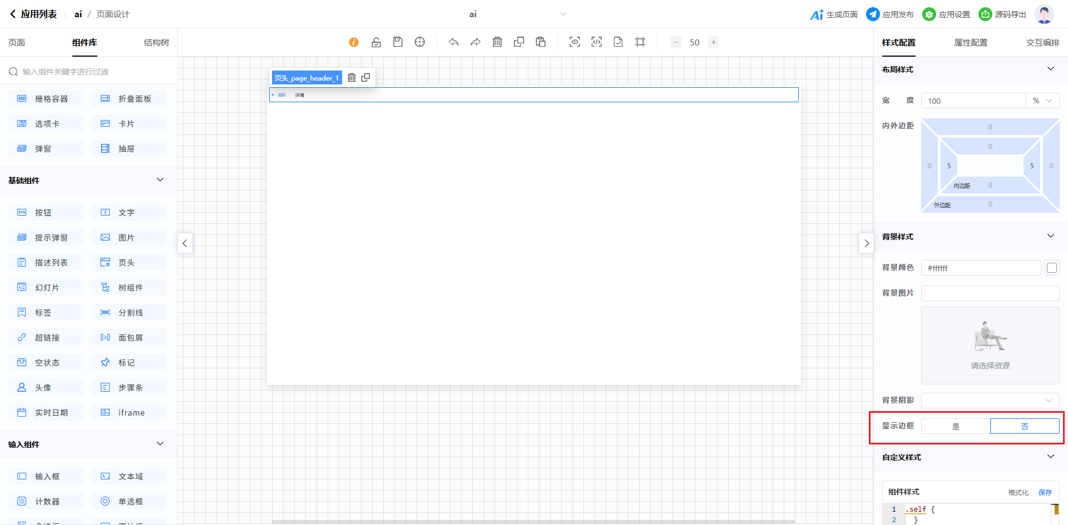Switch to the 结构树 tab
The width and height of the screenshot is (1068, 525).
coord(156,43)
